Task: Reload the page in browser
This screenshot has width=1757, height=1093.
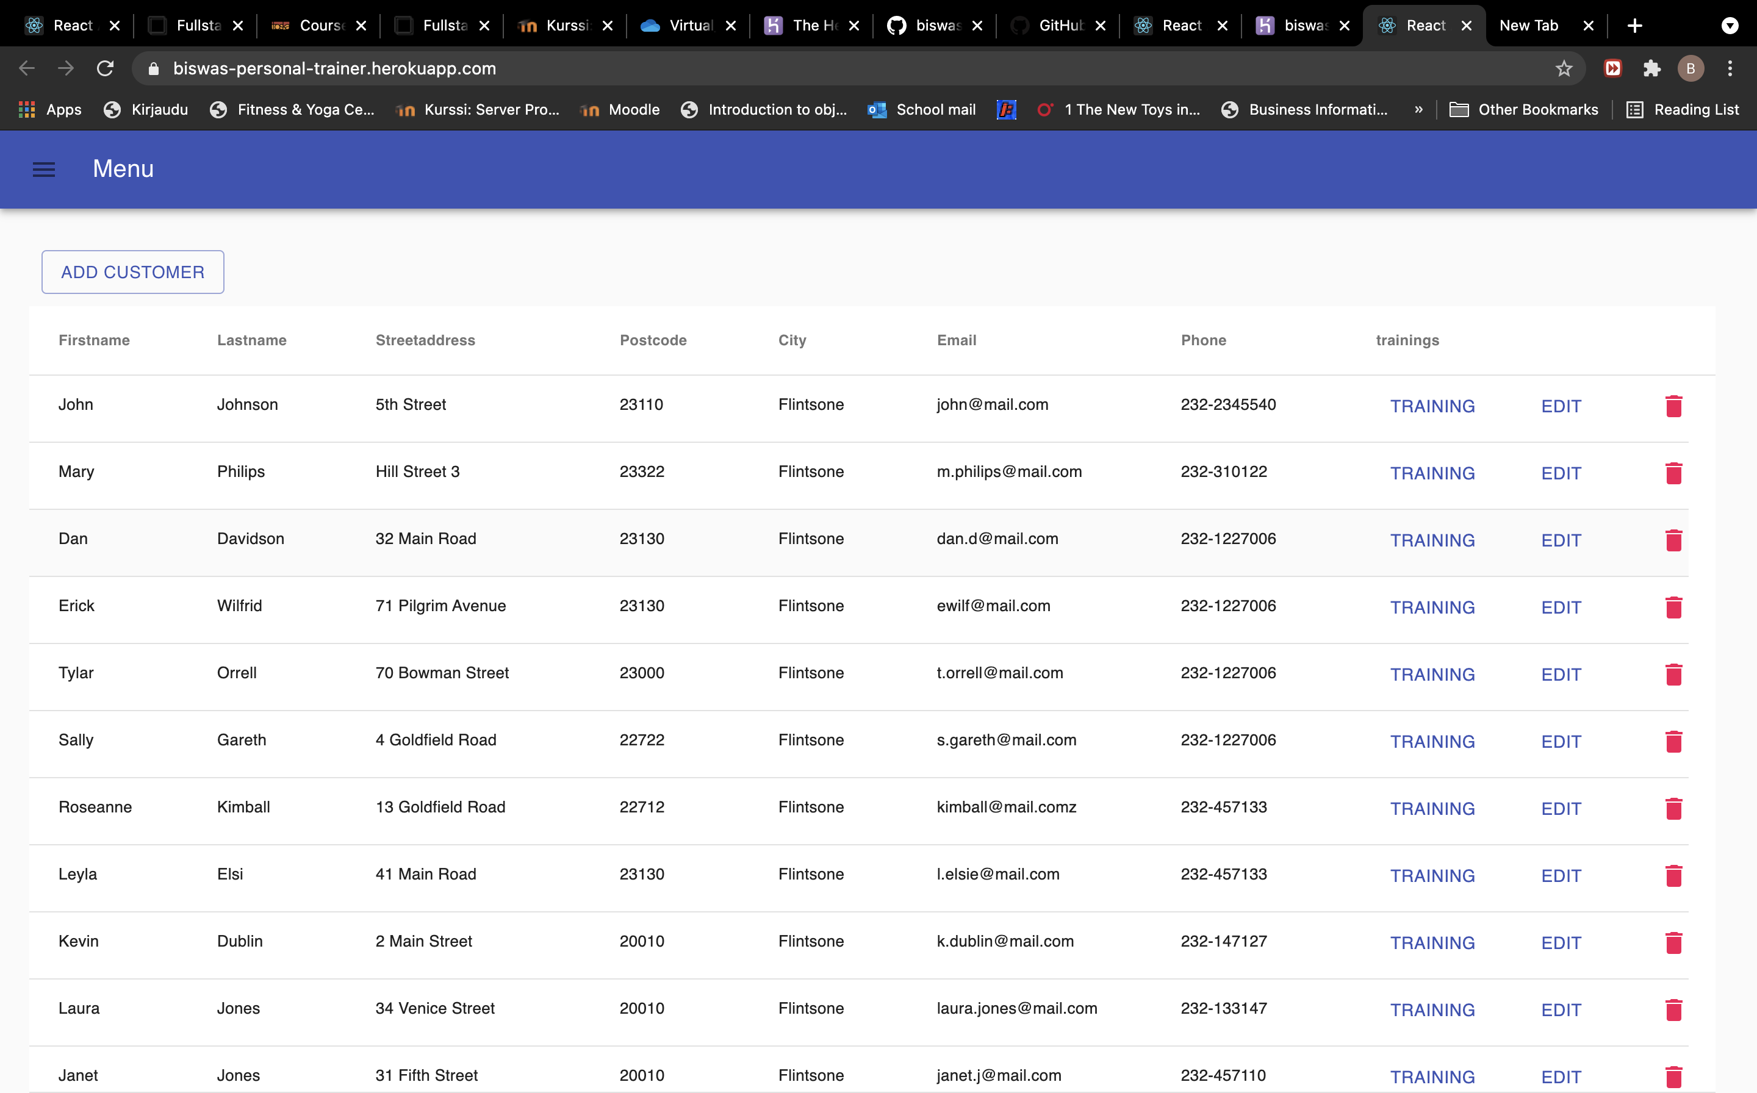Action: (106, 69)
